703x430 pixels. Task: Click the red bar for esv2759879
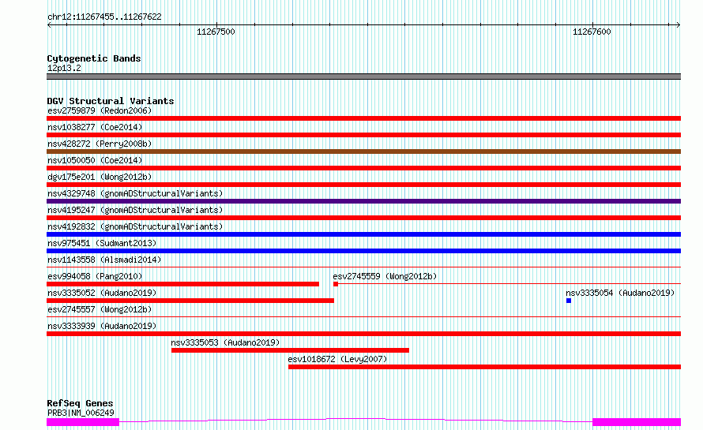pyautogui.click(x=363, y=118)
